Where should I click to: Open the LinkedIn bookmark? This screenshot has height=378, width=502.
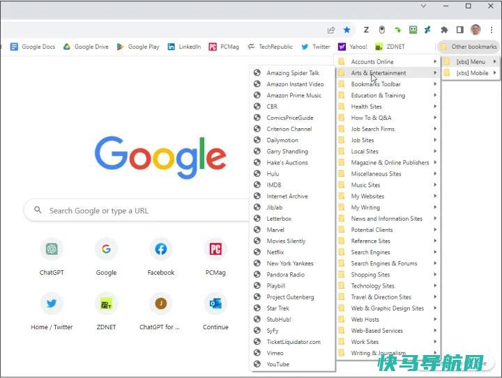click(x=184, y=47)
